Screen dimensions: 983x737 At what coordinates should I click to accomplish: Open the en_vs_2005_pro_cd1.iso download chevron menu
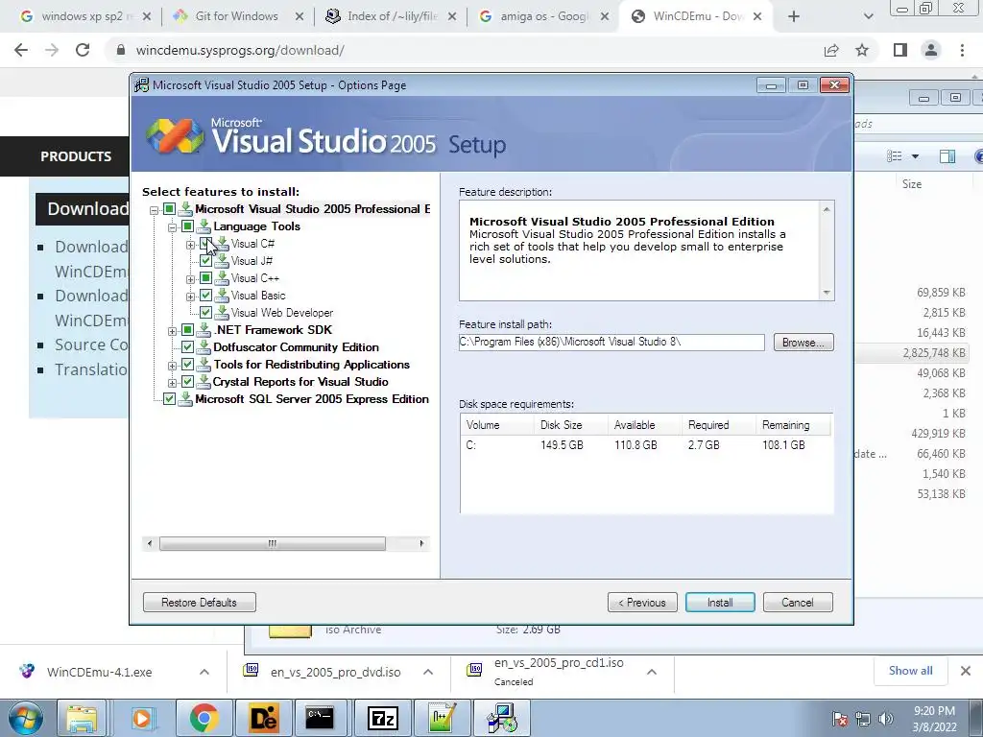pyautogui.click(x=652, y=672)
